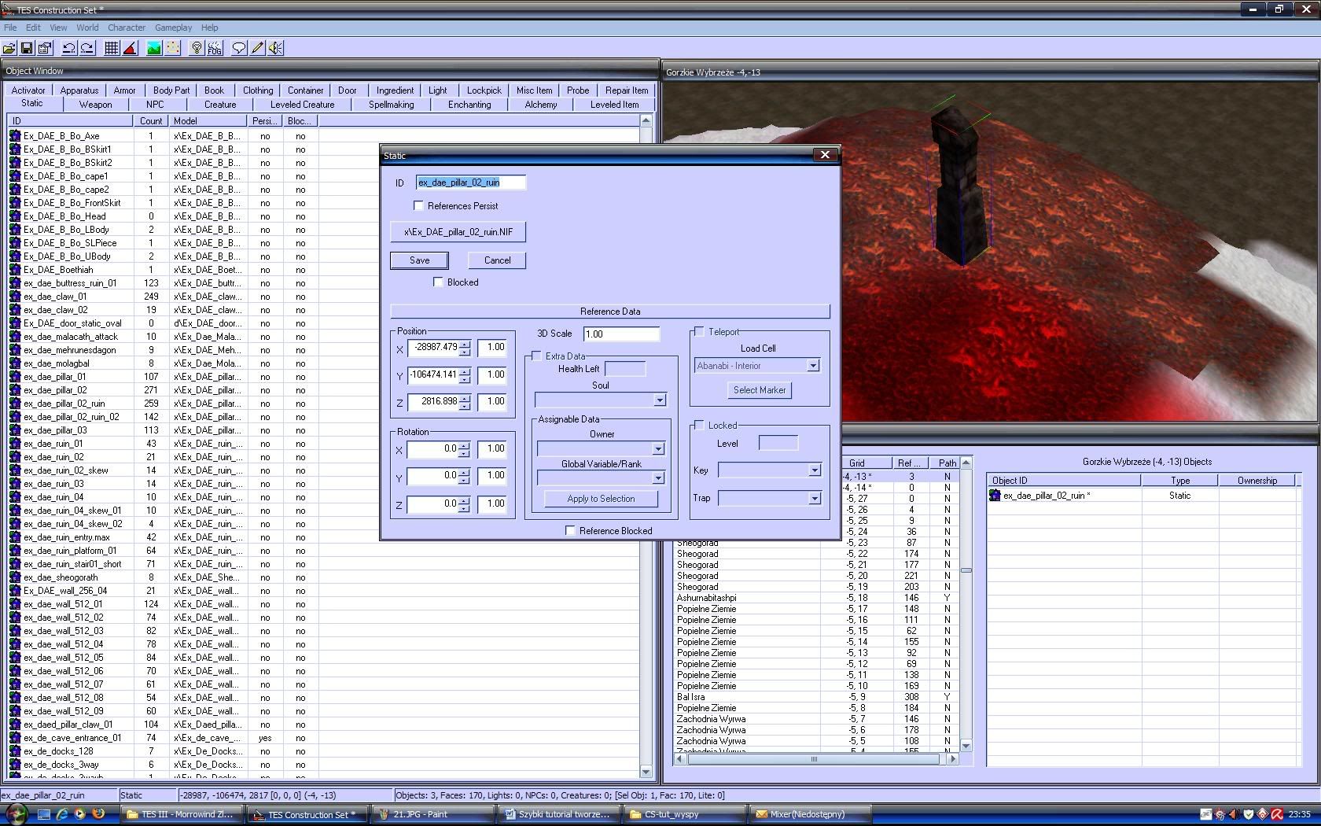Click the Redo toolbar icon
This screenshot has height=826, width=1321.
coord(87,48)
